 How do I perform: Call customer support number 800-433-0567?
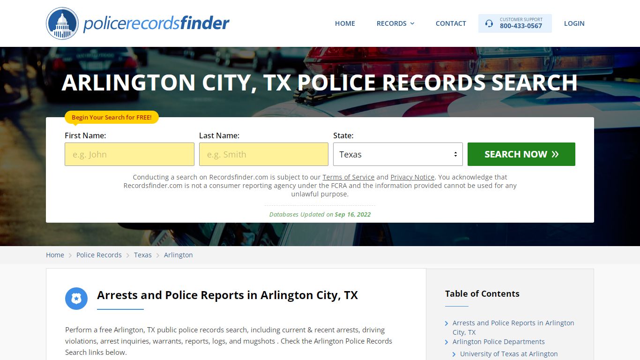[521, 26]
